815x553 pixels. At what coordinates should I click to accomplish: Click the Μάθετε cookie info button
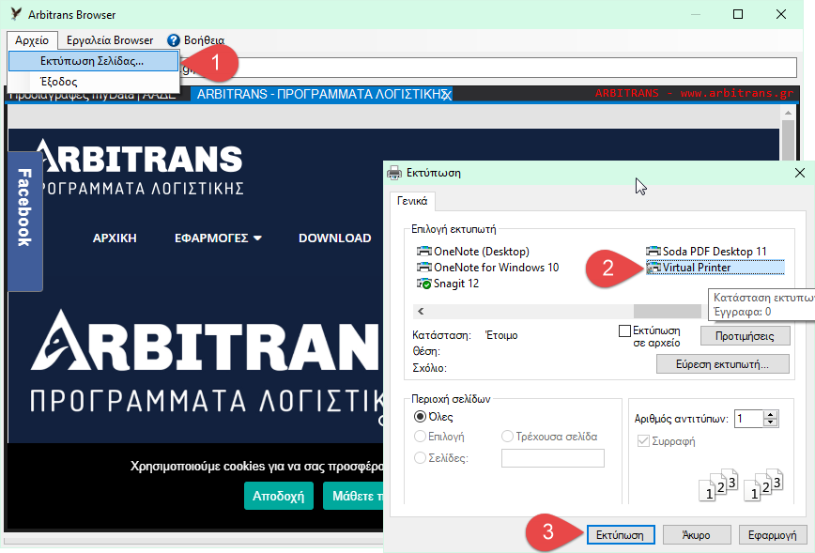point(353,496)
